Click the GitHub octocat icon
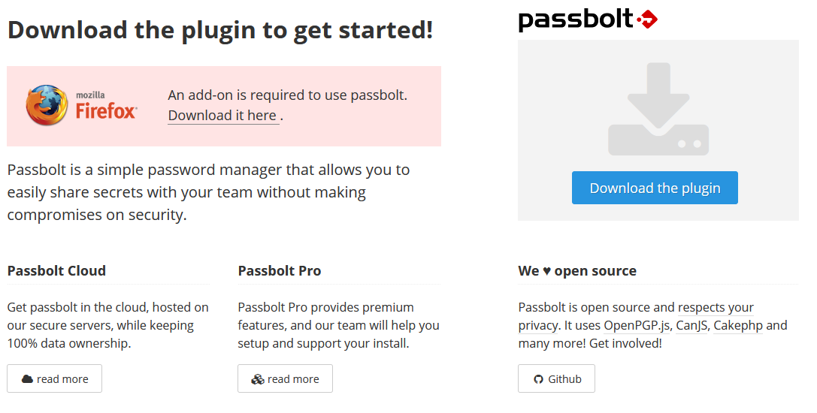This screenshot has height=413, width=817. coord(538,379)
